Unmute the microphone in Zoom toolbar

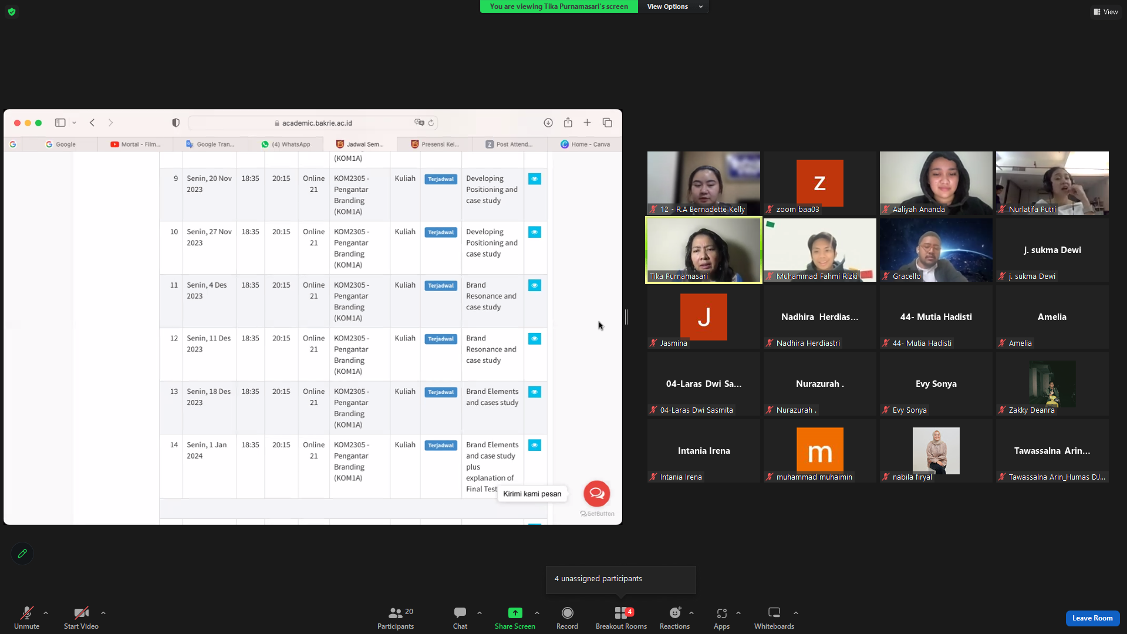coord(26,618)
